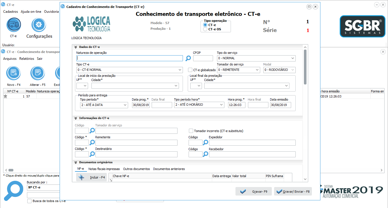Click Gravar - F9 button

tap(253, 192)
